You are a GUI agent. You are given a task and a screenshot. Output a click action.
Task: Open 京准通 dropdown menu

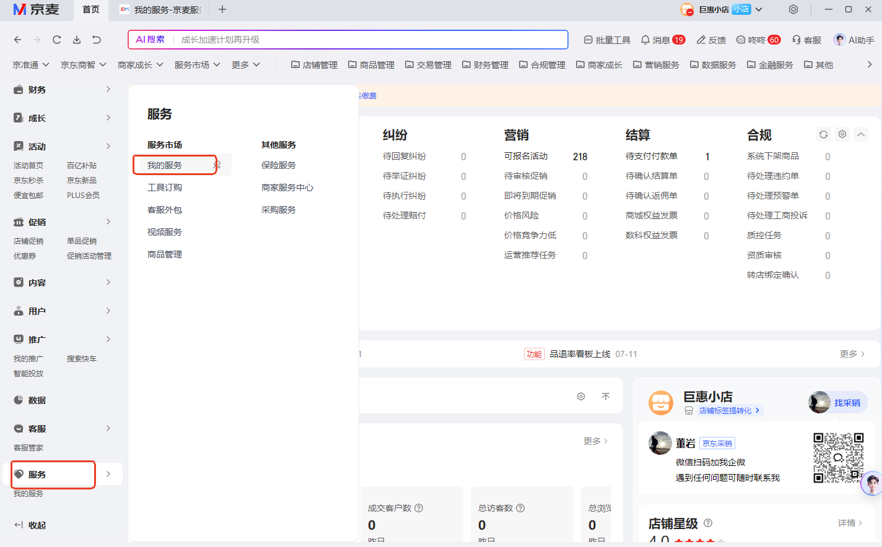[x=31, y=65]
